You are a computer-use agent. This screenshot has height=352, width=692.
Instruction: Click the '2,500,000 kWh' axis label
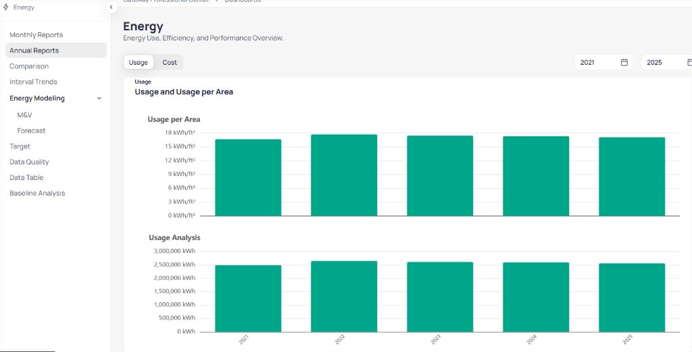coord(174,264)
